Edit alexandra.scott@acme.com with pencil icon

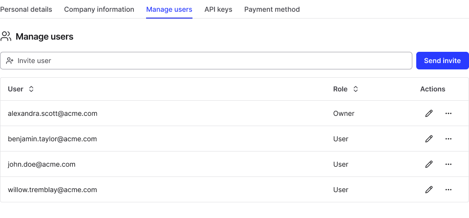429,113
